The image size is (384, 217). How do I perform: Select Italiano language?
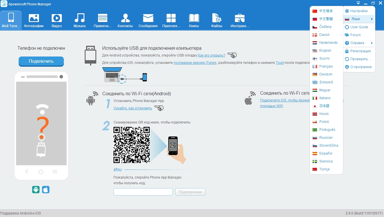pyautogui.click(x=326, y=98)
